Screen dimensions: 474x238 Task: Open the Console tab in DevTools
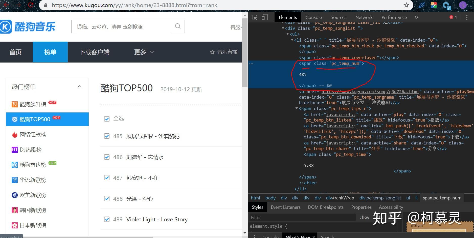313,17
